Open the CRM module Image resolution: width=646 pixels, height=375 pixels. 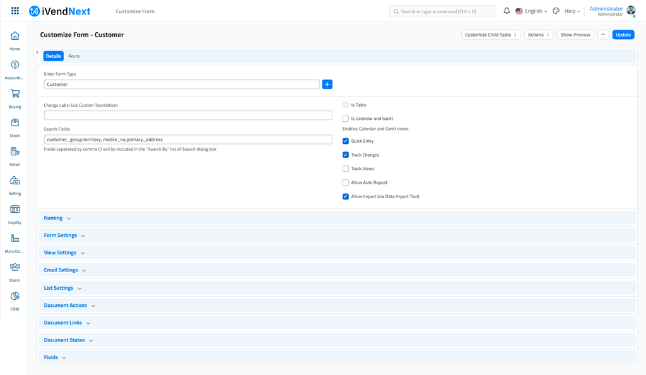[14, 296]
